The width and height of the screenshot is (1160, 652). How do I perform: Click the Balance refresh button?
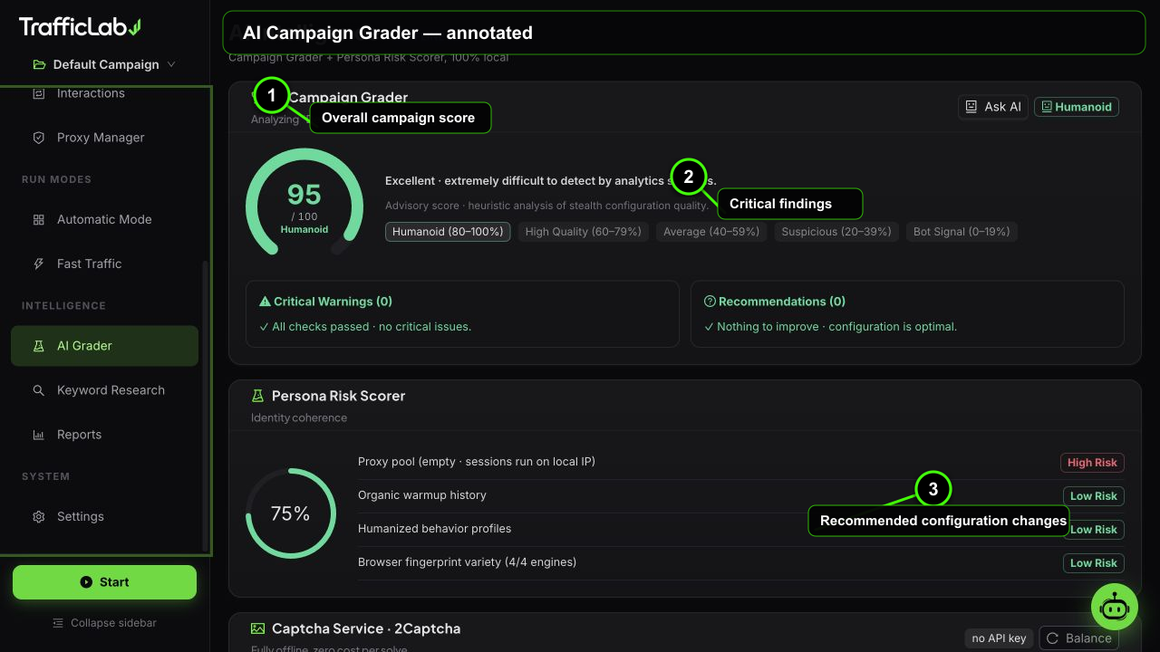click(1078, 638)
